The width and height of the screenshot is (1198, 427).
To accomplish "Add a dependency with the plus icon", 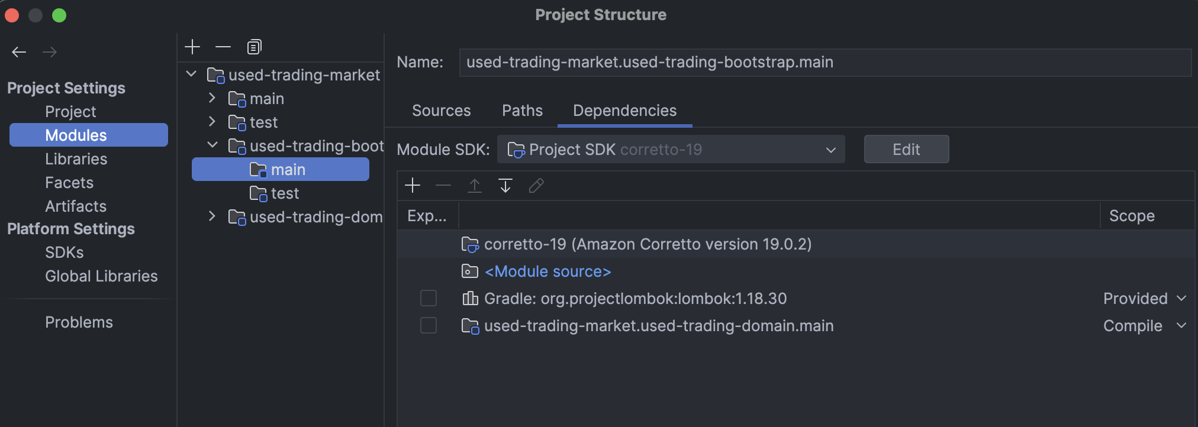I will tap(413, 186).
